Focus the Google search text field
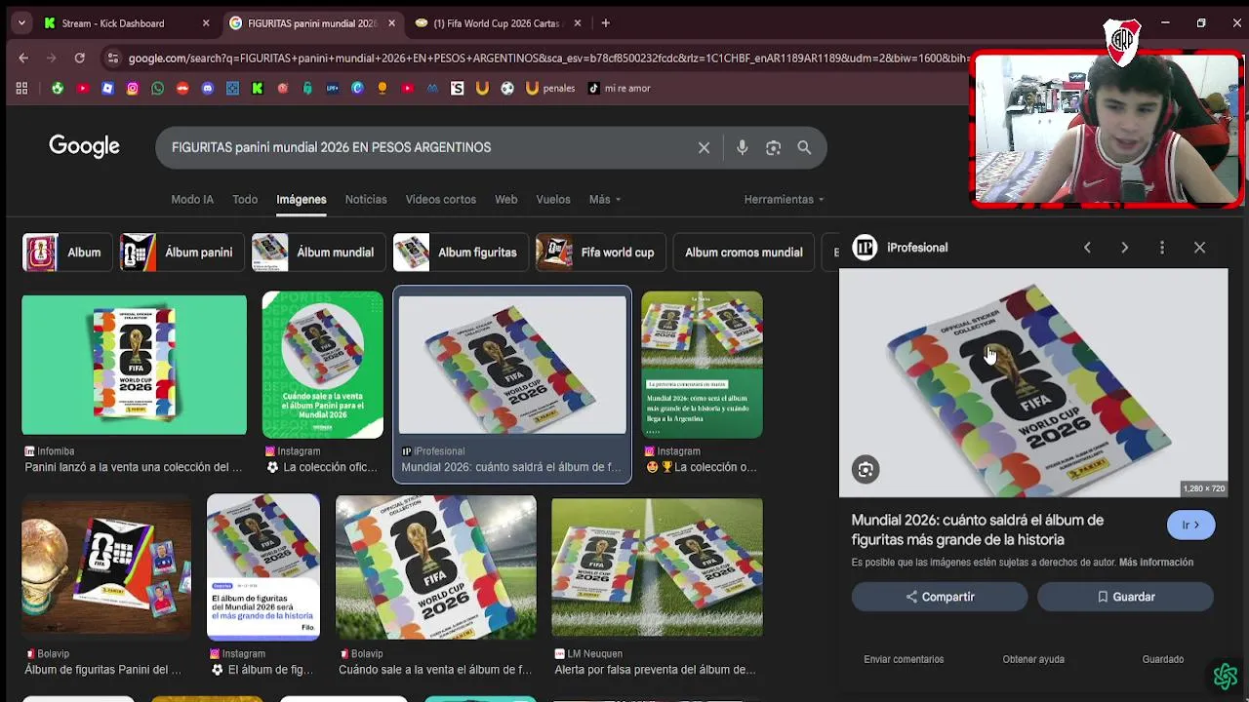Viewport: 1249px width, 702px height. pyautogui.click(x=427, y=147)
